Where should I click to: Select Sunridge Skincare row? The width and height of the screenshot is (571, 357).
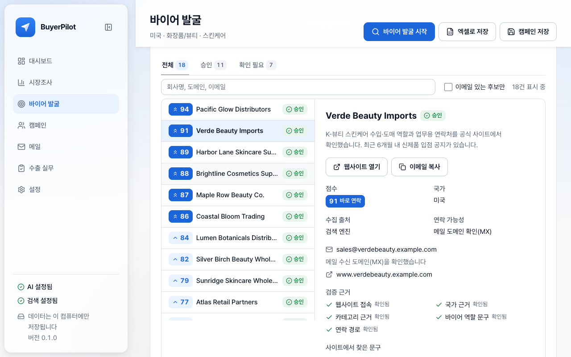click(x=238, y=281)
